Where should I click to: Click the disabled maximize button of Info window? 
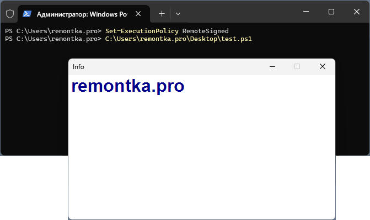(297, 66)
